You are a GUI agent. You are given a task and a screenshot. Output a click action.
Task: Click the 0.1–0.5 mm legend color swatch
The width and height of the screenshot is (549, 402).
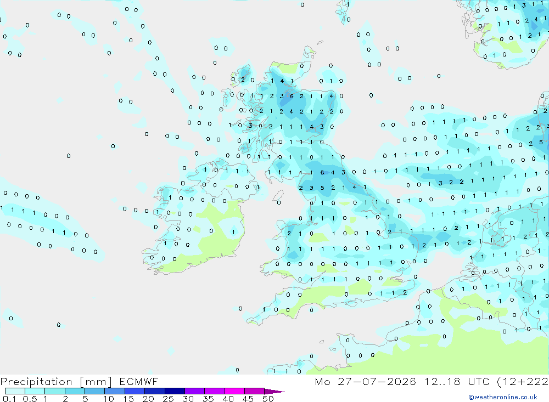click(x=15, y=391)
